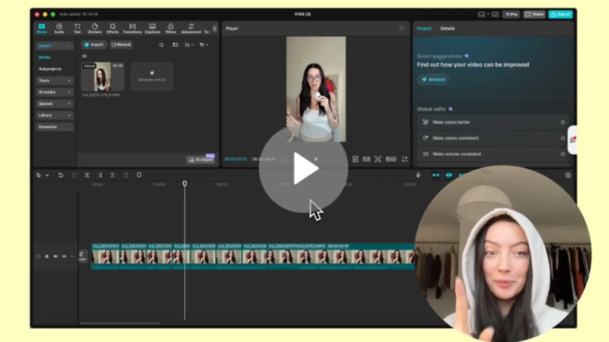Expand the Yours sidebar section
Screen dimensions: 609x342
(55, 80)
